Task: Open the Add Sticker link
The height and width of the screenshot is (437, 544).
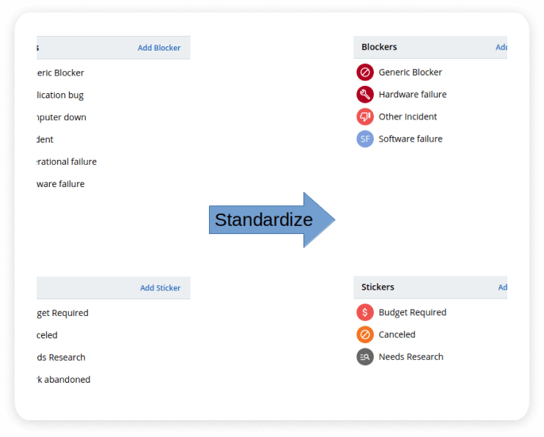Action: point(160,288)
